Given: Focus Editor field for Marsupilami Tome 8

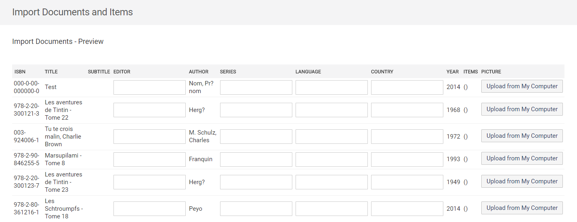Looking at the screenshot, I should [149, 160].
